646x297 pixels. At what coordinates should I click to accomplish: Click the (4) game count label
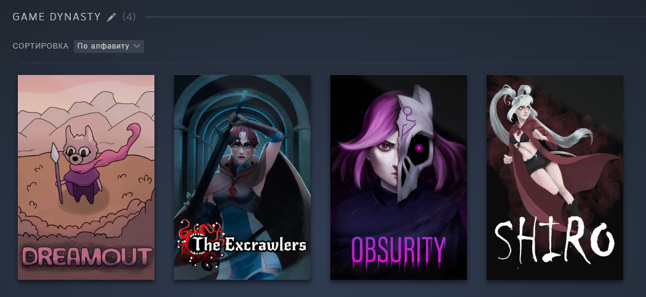coord(129,17)
